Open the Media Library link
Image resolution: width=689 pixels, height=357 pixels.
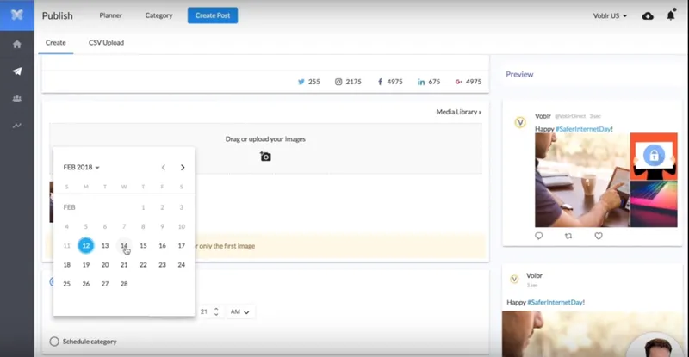coord(458,112)
